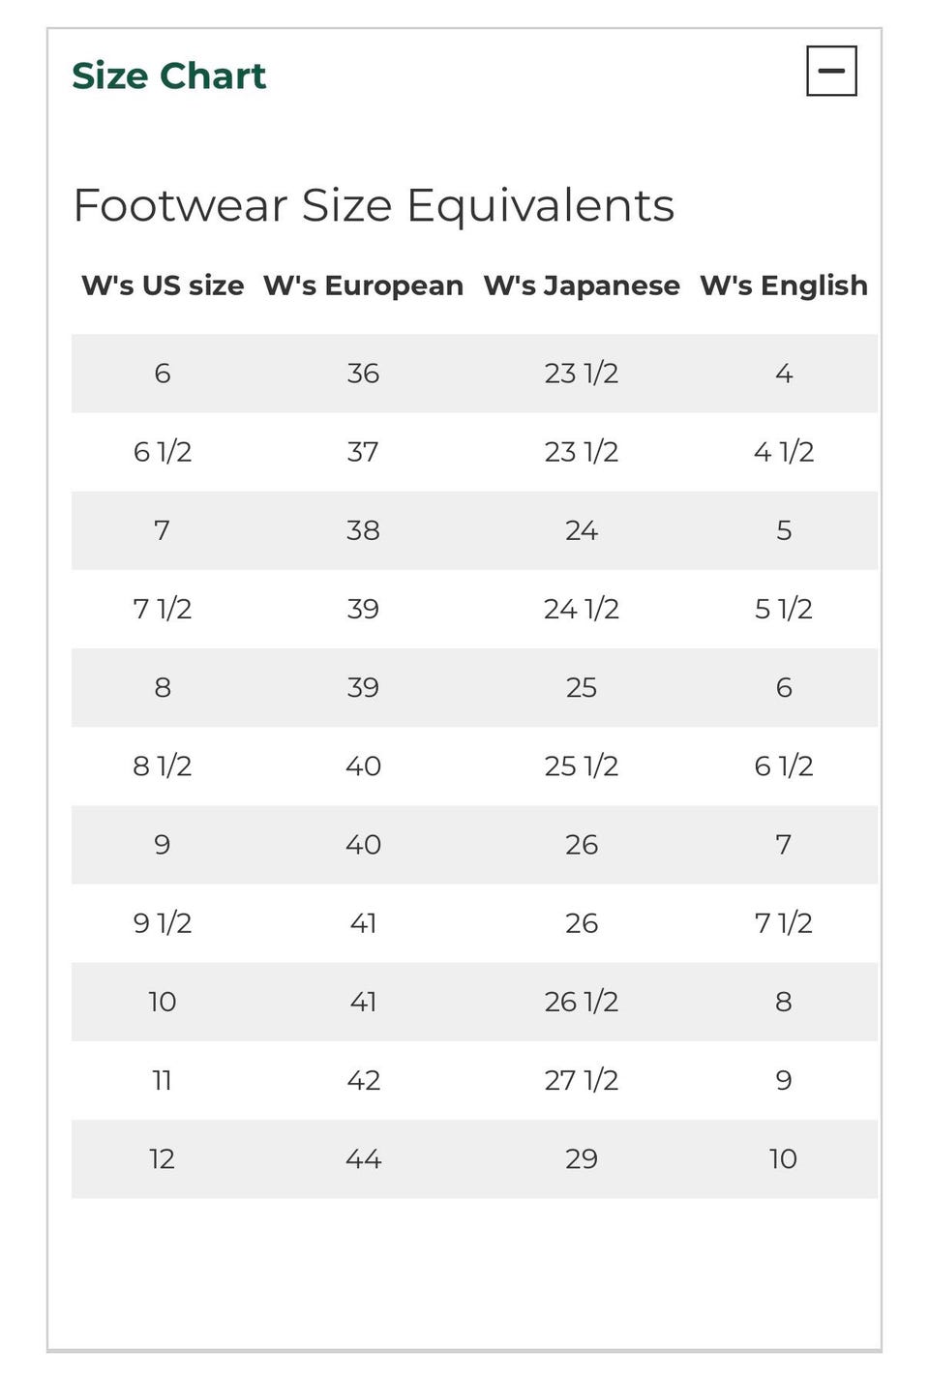Click Japanese size 29 cell
This screenshot has height=1381, width=929.
(x=582, y=1158)
